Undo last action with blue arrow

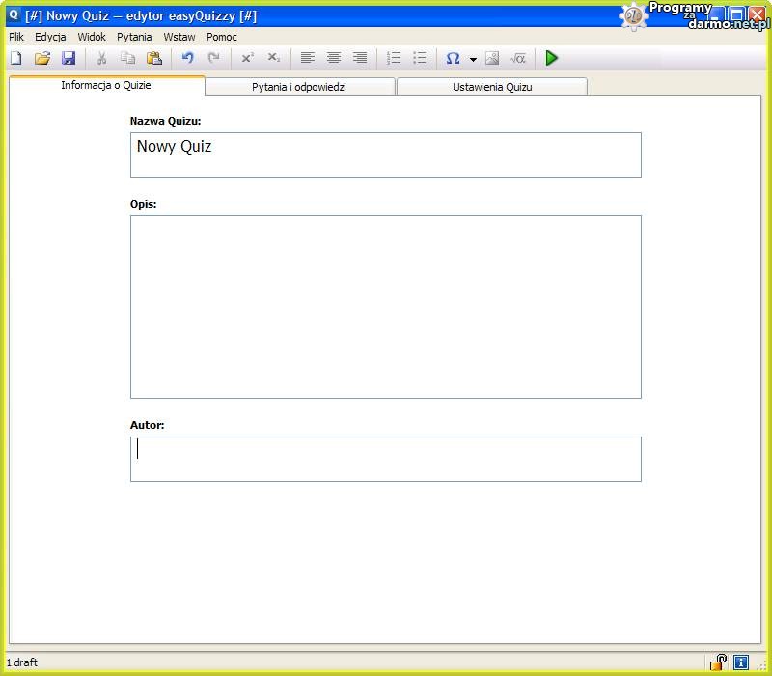[x=188, y=58]
